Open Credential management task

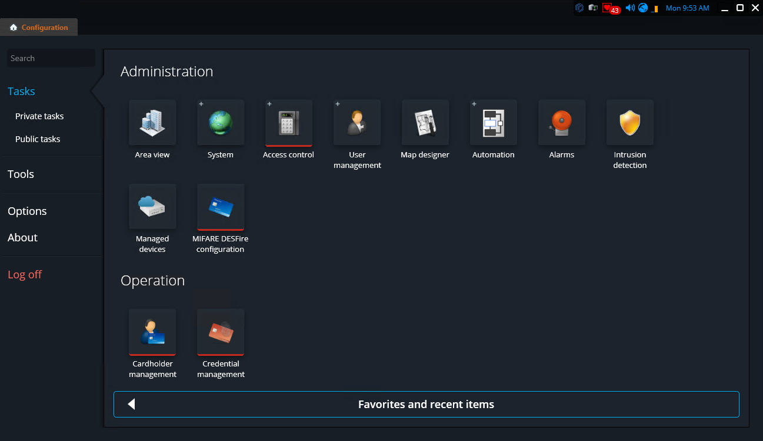coord(221,332)
